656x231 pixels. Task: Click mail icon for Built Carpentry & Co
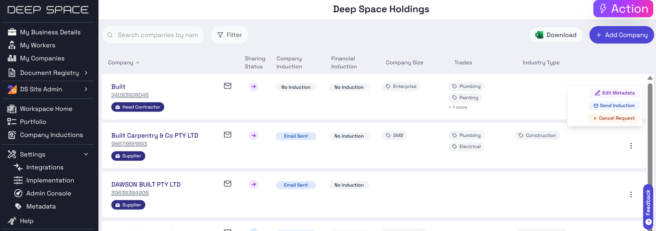pos(228,134)
